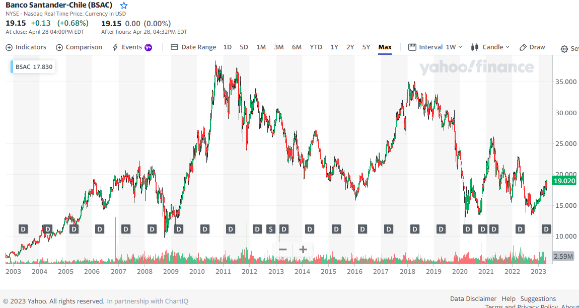The width and height of the screenshot is (579, 308).
Task: Expand the Candle chart type dropdown
Action: click(490, 47)
